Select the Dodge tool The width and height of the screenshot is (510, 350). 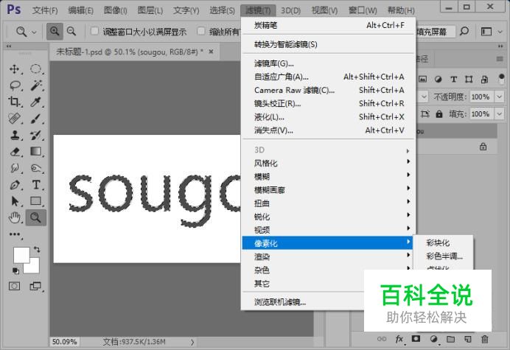click(x=36, y=168)
